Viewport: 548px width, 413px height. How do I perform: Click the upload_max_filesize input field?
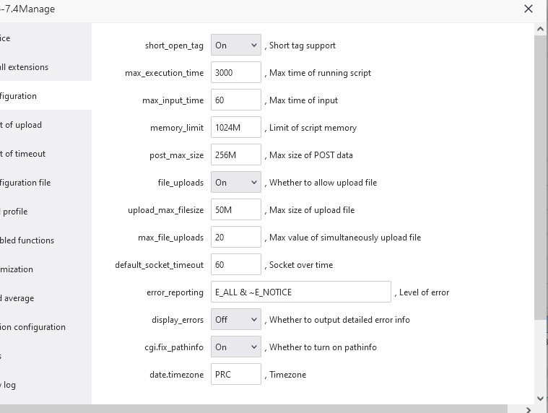pos(236,209)
